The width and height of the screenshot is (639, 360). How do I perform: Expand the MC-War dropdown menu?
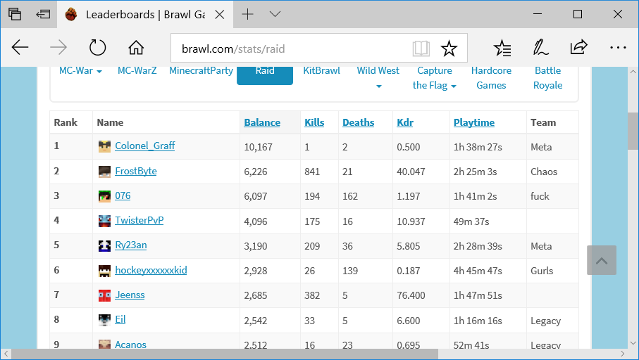(x=80, y=71)
